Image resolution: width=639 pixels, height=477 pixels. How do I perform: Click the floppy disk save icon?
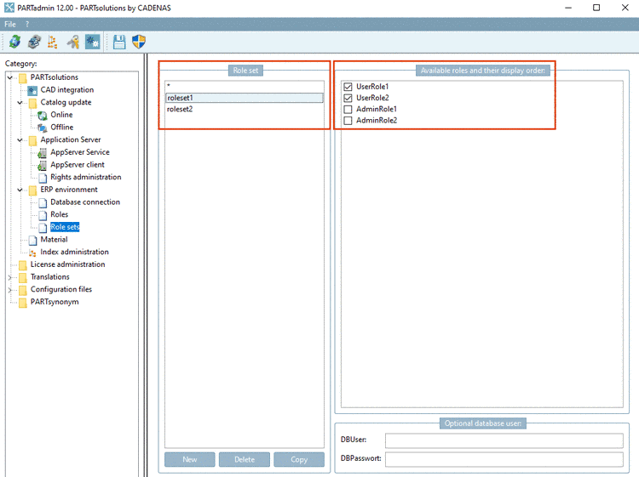pos(119,42)
